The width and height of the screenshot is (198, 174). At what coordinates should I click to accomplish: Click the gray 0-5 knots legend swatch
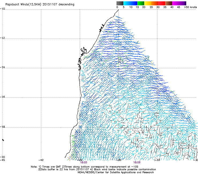click(120, 3)
